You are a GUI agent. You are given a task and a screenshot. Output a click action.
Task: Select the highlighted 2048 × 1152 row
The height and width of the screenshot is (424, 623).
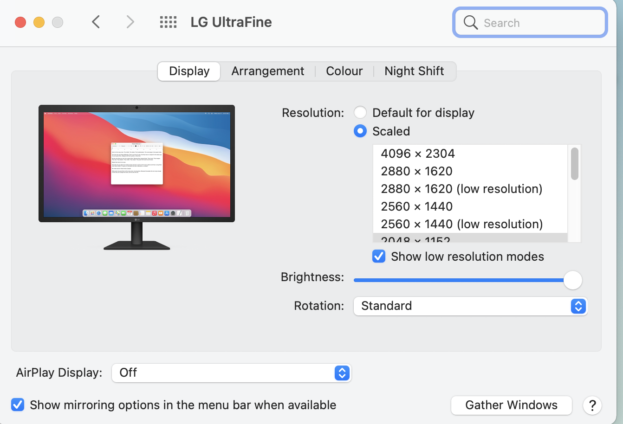(470, 238)
